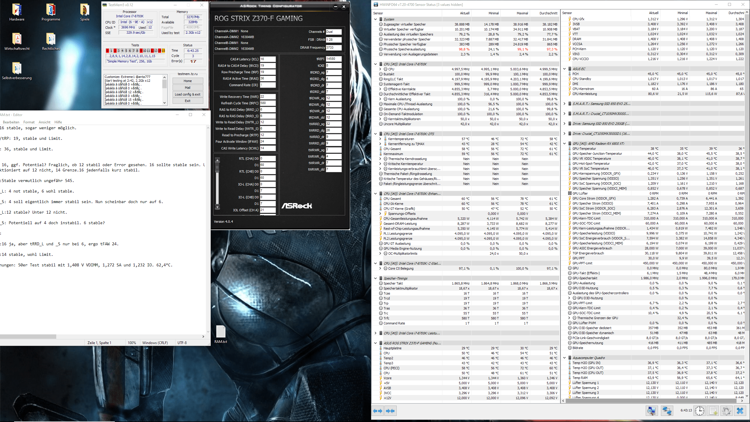
Task: Click the clock icon beside Speicher Takt
Action: coord(381,283)
